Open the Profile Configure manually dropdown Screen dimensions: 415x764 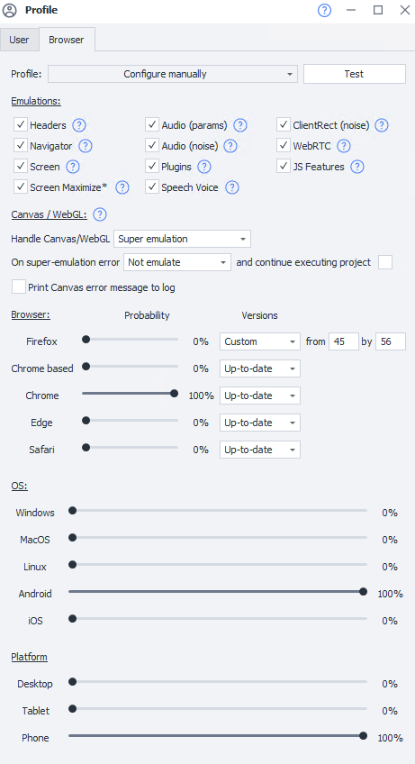click(173, 74)
